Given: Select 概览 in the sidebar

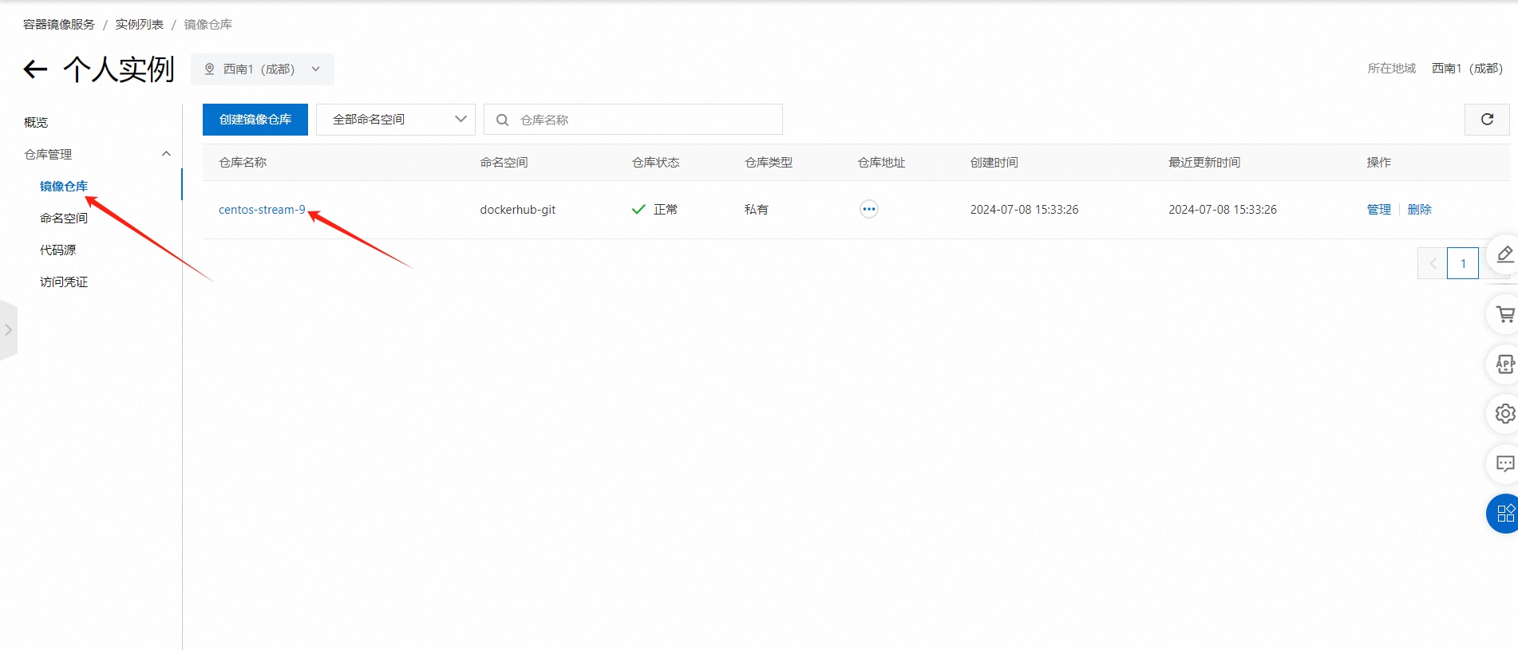Looking at the screenshot, I should coord(36,122).
